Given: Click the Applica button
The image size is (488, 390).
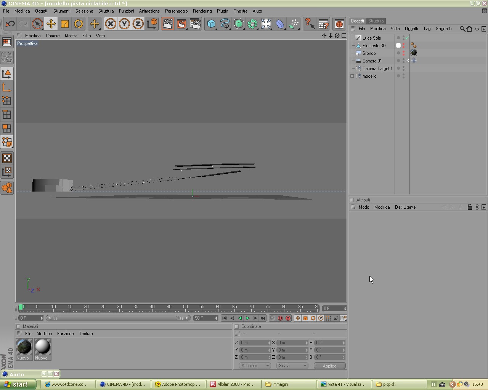Looking at the screenshot, I should [330, 366].
